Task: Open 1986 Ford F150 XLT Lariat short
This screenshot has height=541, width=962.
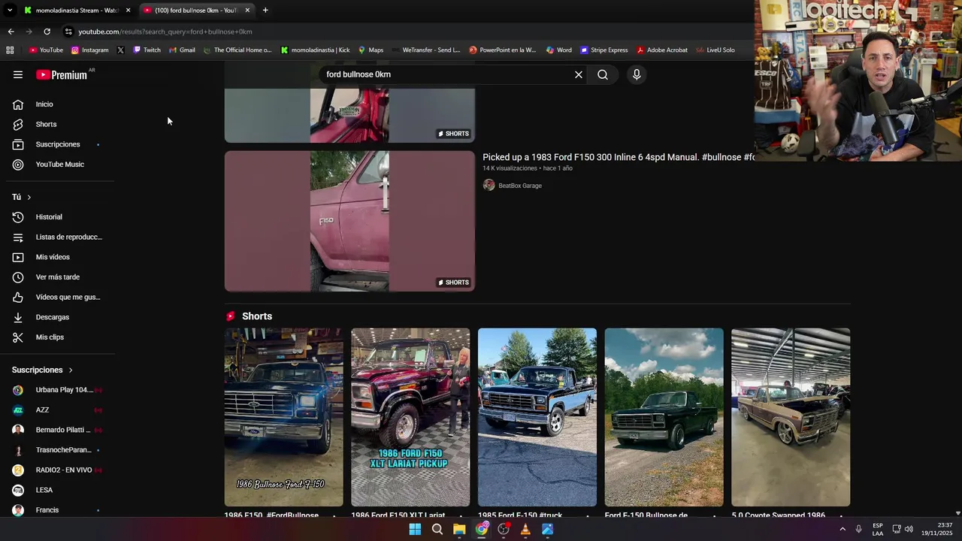Action: 410,417
